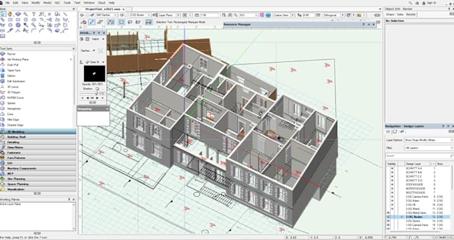The image size is (454, 240).
Task: Toggle visibility of 2.OG Decke layer
Action: 389,221
